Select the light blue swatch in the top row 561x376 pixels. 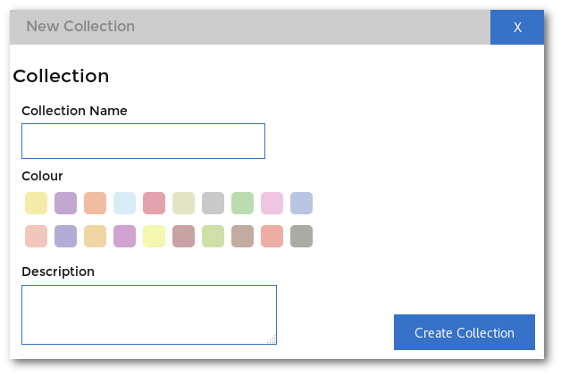(124, 204)
